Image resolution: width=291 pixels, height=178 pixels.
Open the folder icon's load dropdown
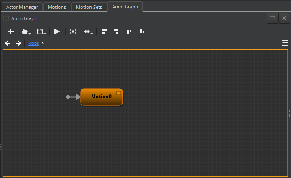point(26,31)
